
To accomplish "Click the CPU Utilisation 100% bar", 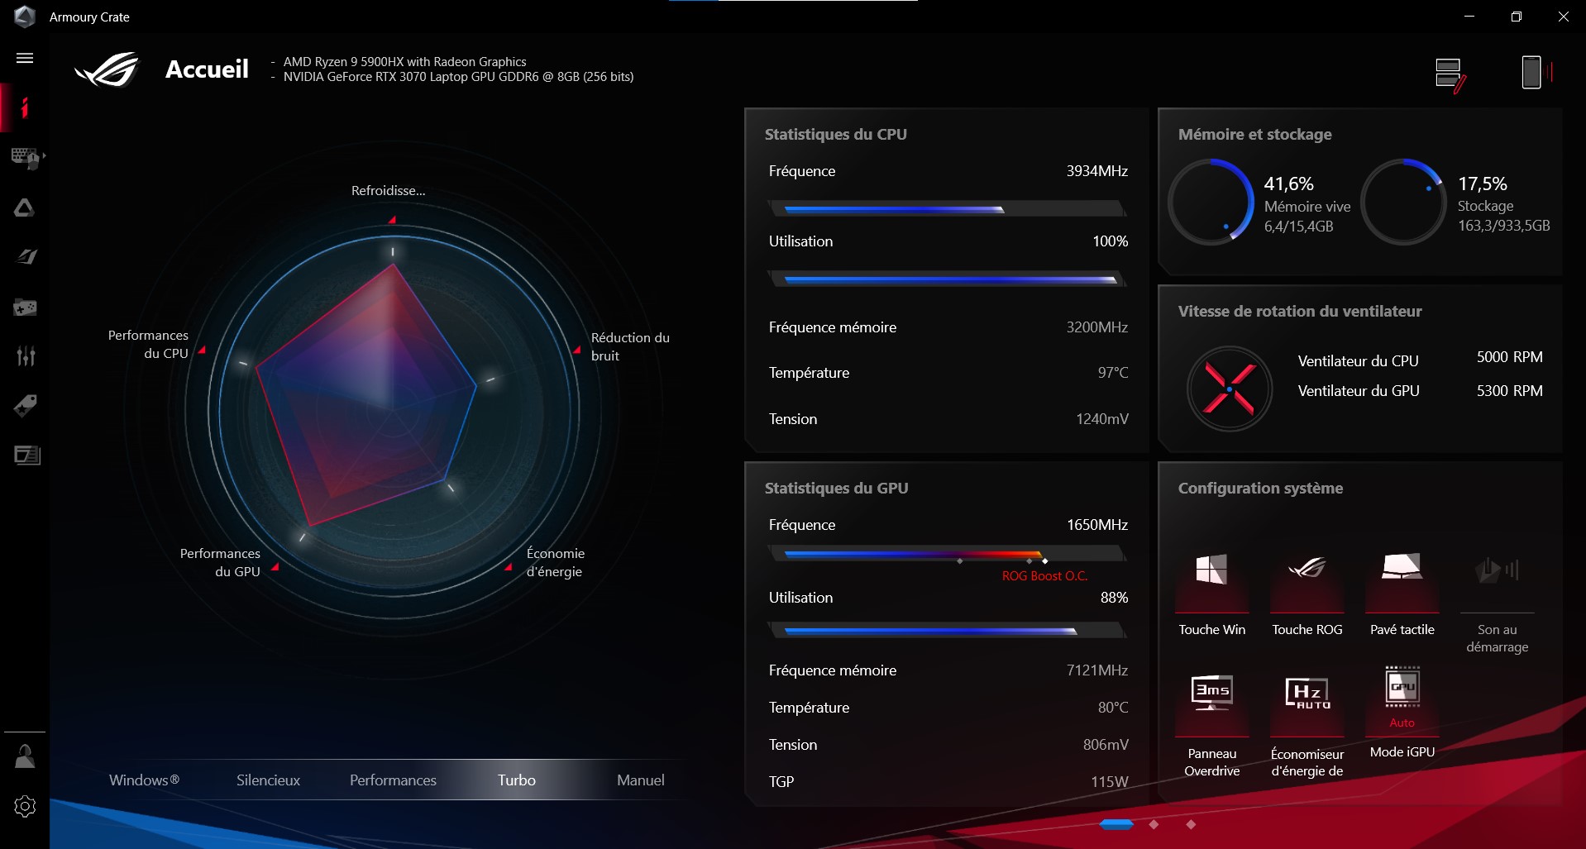I will pyautogui.click(x=948, y=279).
